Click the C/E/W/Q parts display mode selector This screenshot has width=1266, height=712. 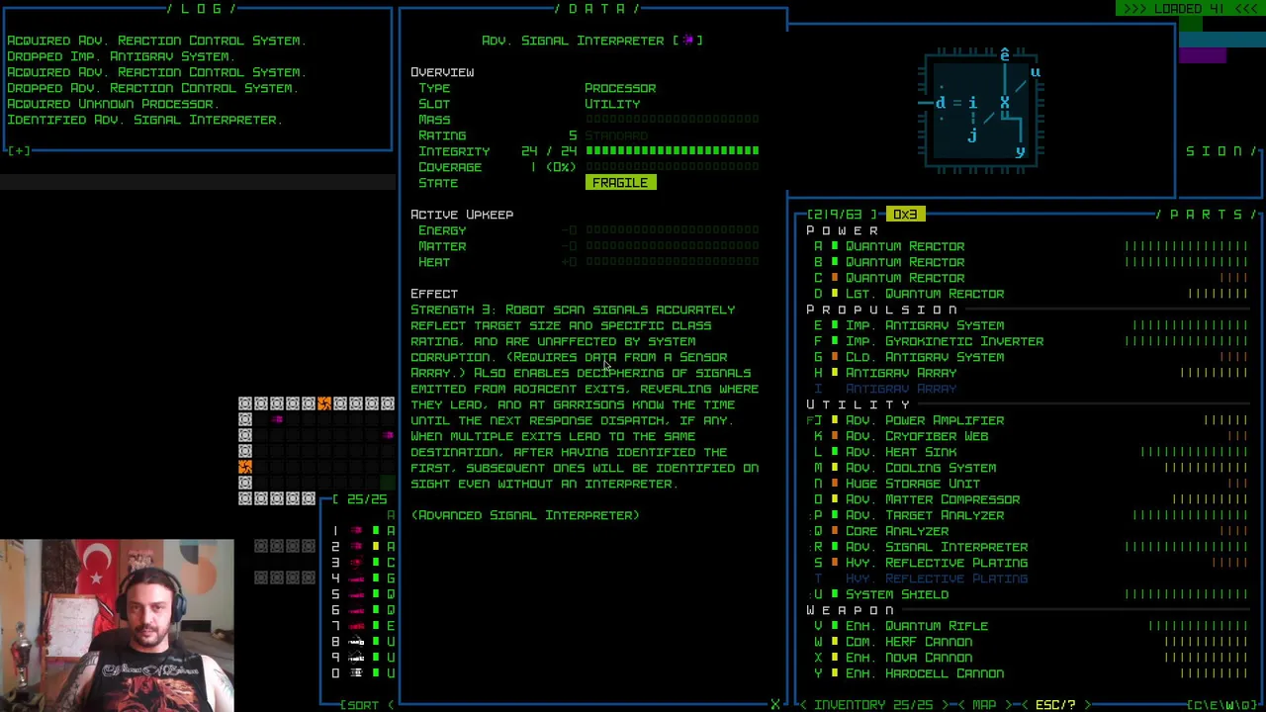[1223, 705]
